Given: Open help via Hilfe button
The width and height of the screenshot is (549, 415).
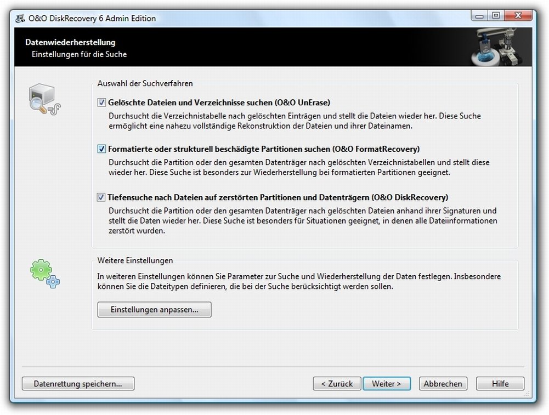Looking at the screenshot, I should click(500, 384).
